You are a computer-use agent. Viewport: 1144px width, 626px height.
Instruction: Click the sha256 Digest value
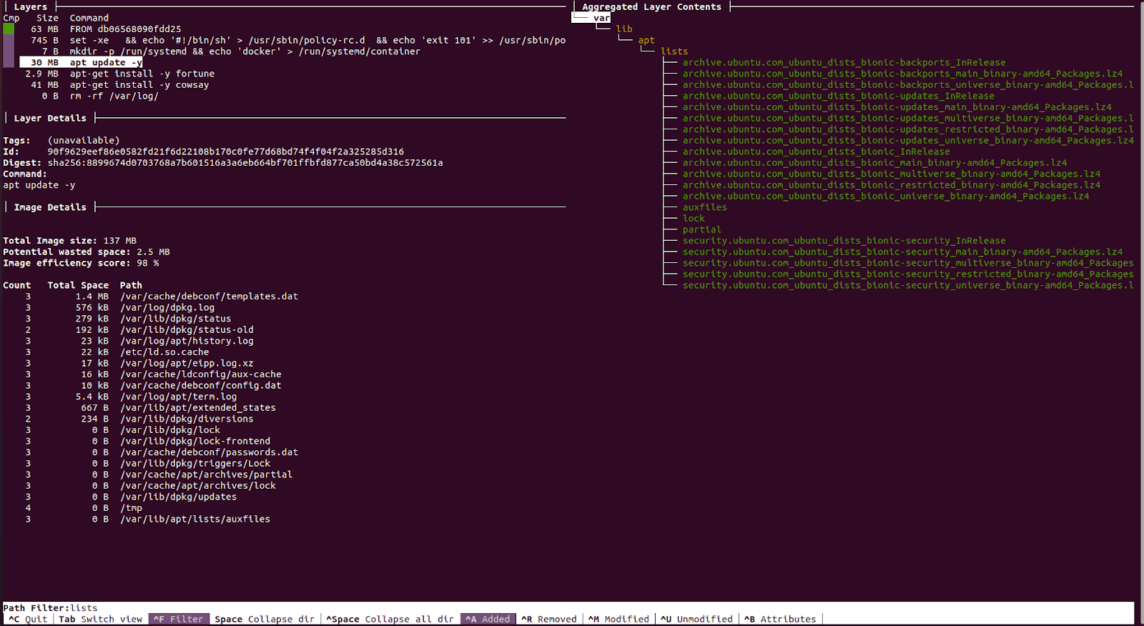(x=245, y=163)
